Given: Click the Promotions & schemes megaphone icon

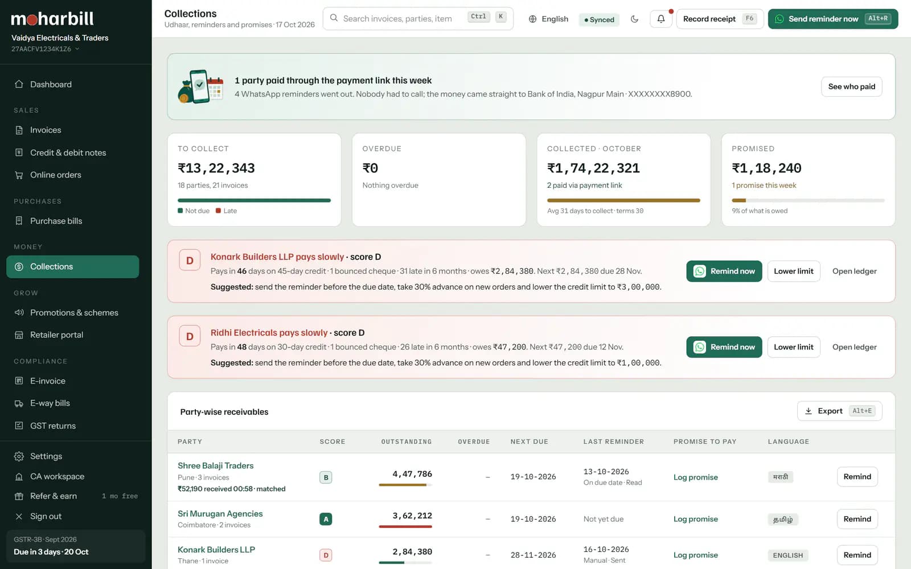Looking at the screenshot, I should coord(19,312).
